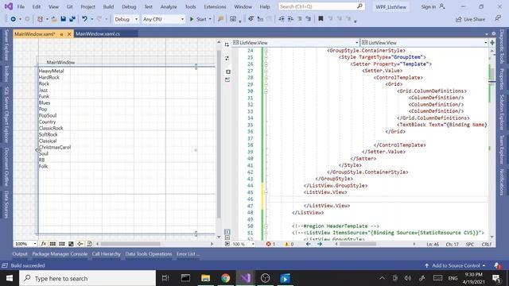Open the Edit menu
This screenshot has height=286, width=509.
pos(37,6)
